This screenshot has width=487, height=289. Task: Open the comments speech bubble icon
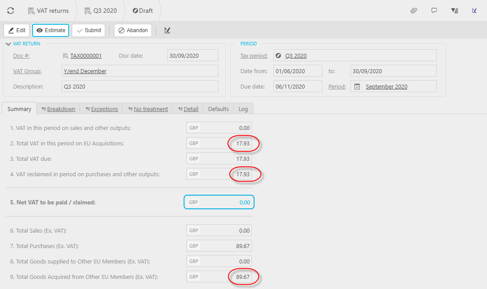coord(434,11)
